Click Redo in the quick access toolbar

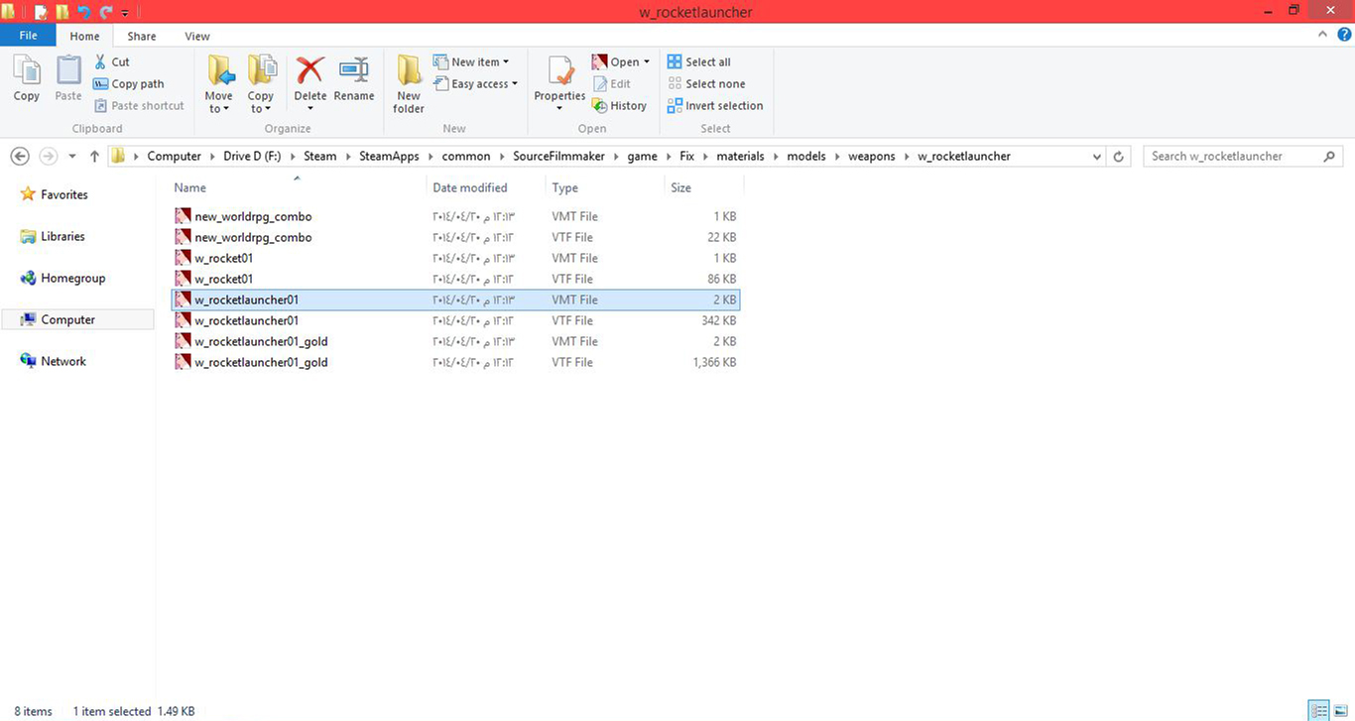105,12
